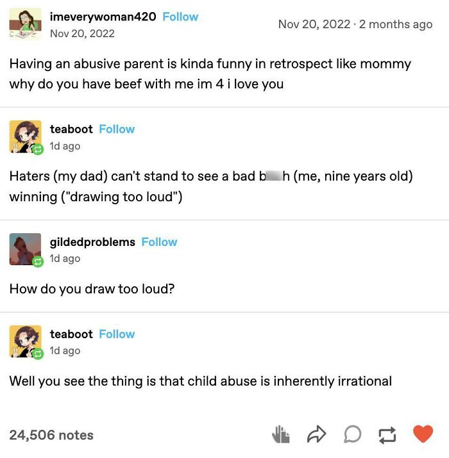Click "1d ago" under gildedproblems
This screenshot has width=449, height=458.
tap(65, 258)
